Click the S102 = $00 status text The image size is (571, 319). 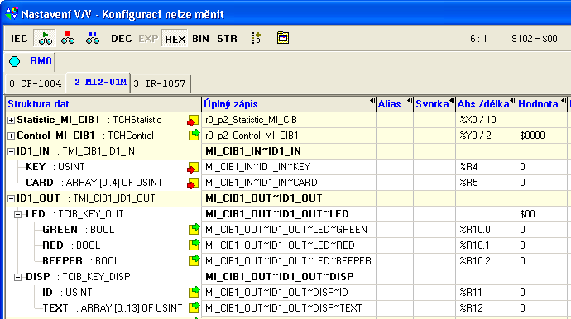(x=535, y=39)
